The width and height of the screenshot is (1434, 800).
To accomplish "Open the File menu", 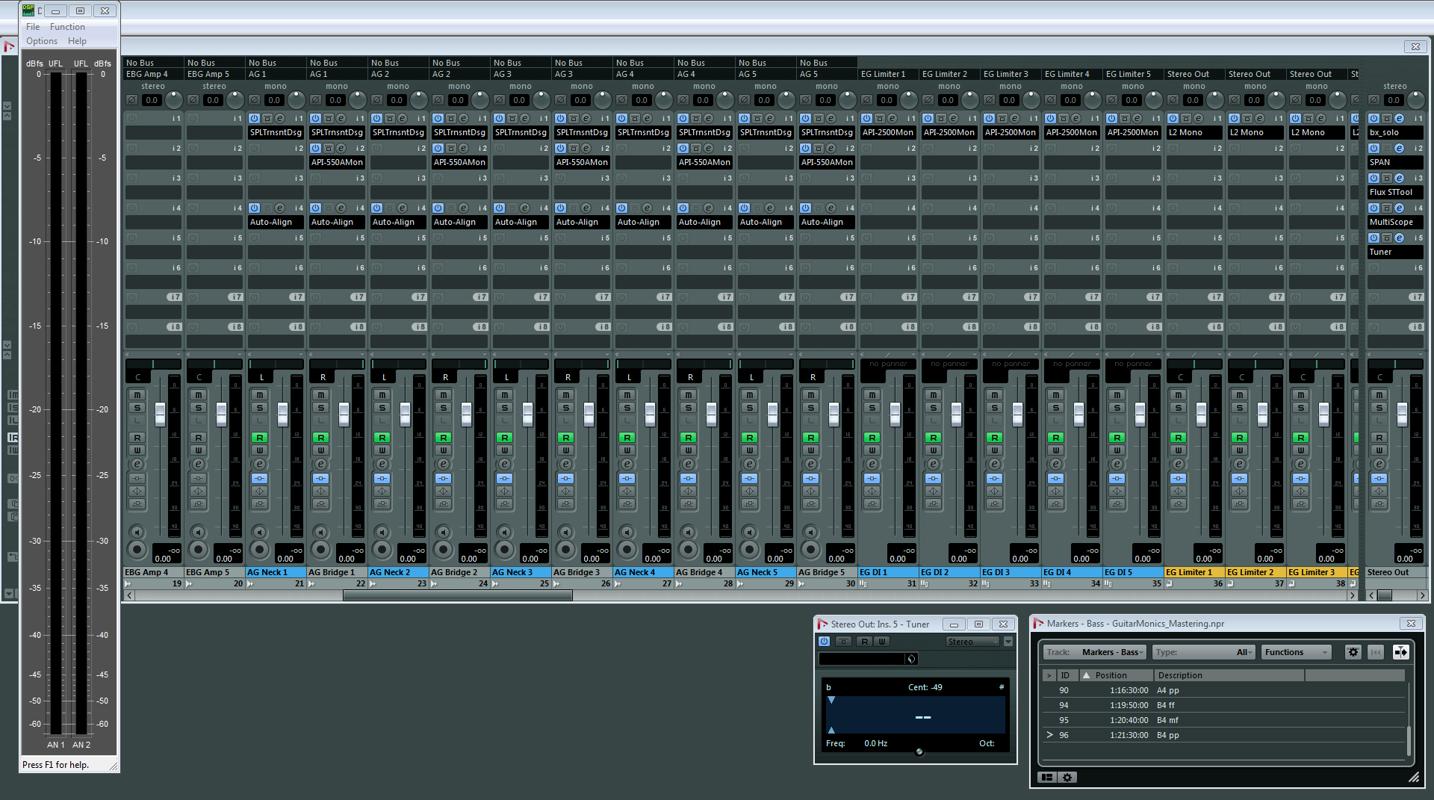I will click(x=33, y=27).
